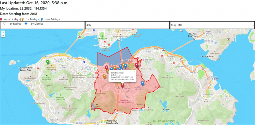Viewport: 255px width, 125px height.
Task: Zoom in with the map plus button
Action: (3, 32)
